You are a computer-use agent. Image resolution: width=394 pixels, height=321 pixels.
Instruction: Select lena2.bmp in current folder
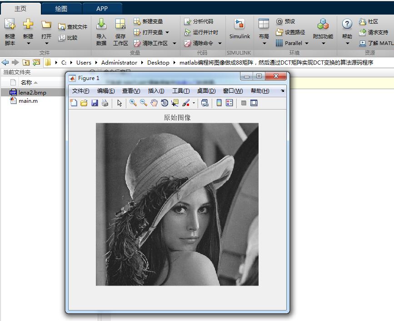tap(32, 92)
